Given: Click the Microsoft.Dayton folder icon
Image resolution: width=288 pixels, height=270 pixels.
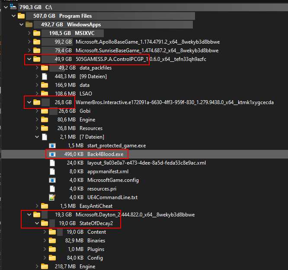Looking at the screenshot, I should tap(37, 215).
